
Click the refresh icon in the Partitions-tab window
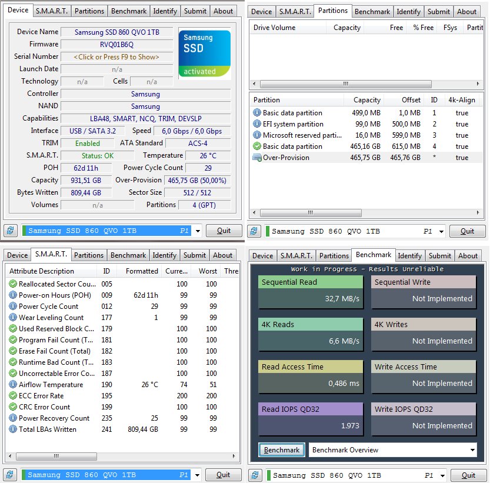(x=254, y=231)
